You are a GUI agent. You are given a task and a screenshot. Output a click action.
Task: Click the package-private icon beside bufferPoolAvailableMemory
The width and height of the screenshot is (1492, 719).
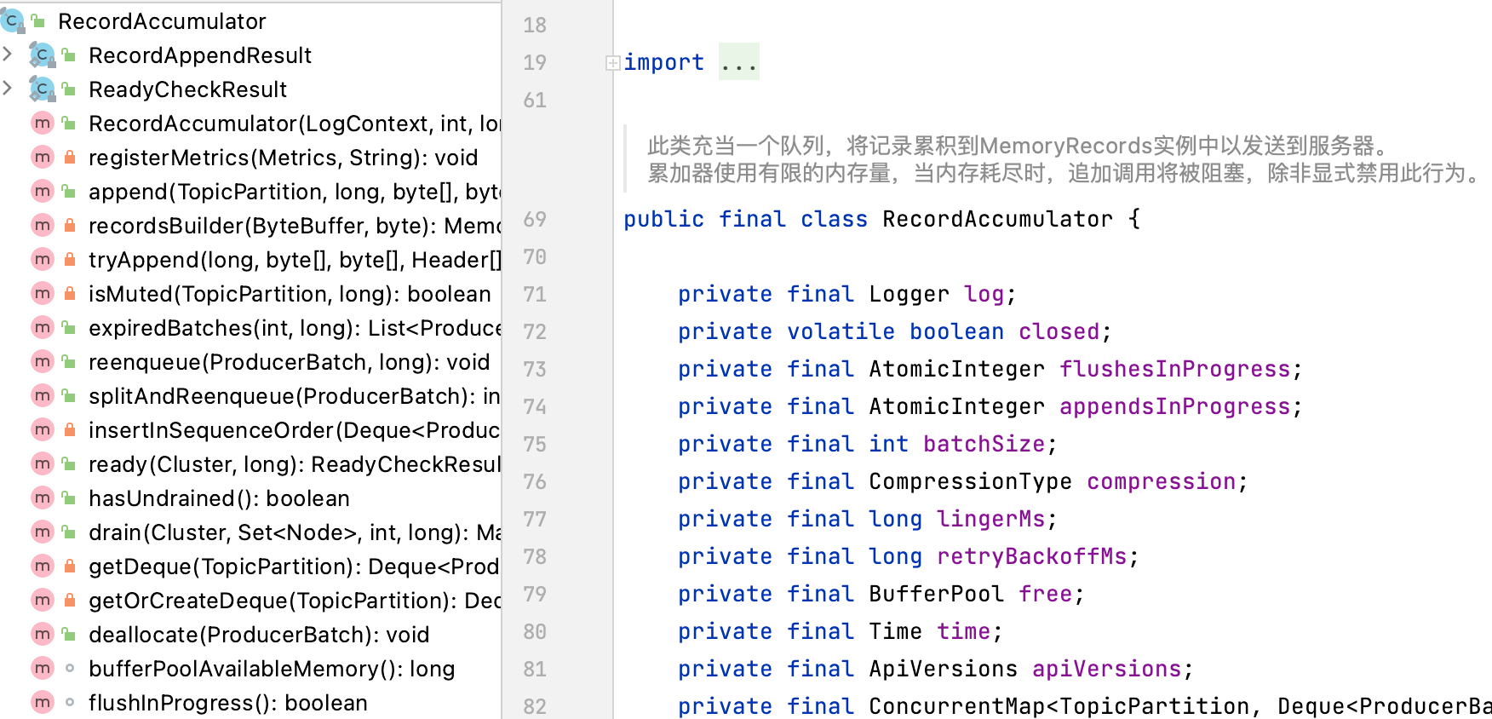70,669
